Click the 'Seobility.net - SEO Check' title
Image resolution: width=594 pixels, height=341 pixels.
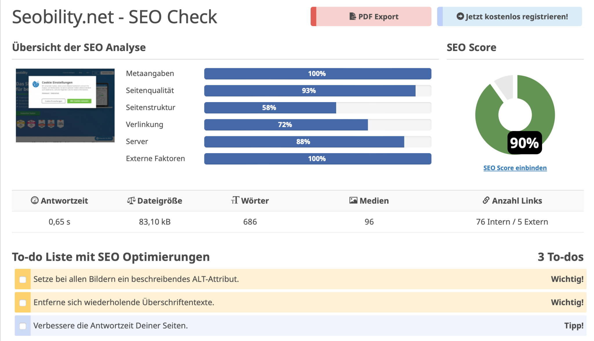115,17
